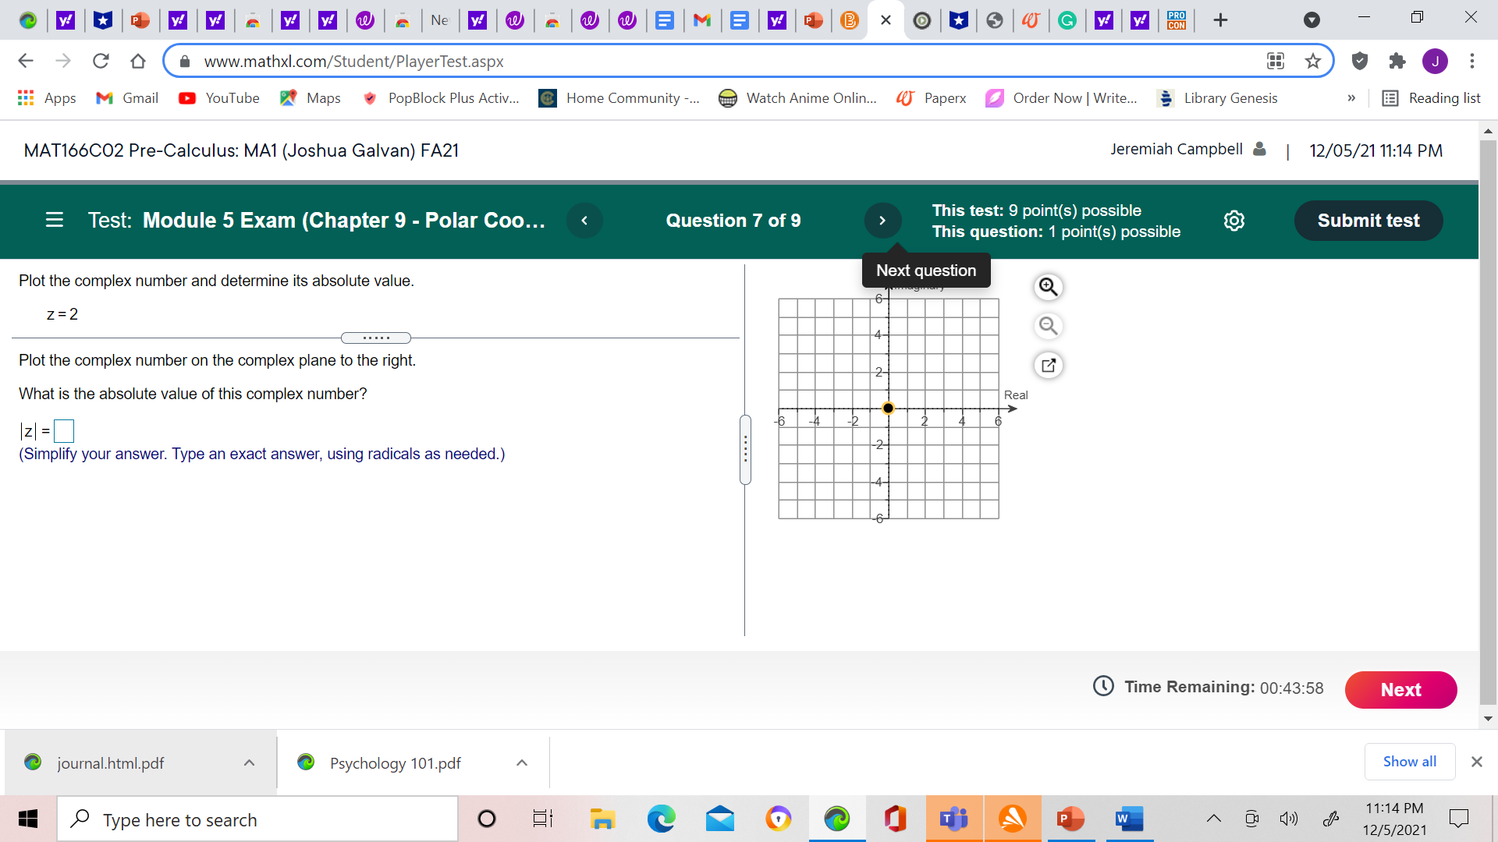Zoom in on the complex plane graph
Screen dimensions: 1498x842
point(1048,287)
